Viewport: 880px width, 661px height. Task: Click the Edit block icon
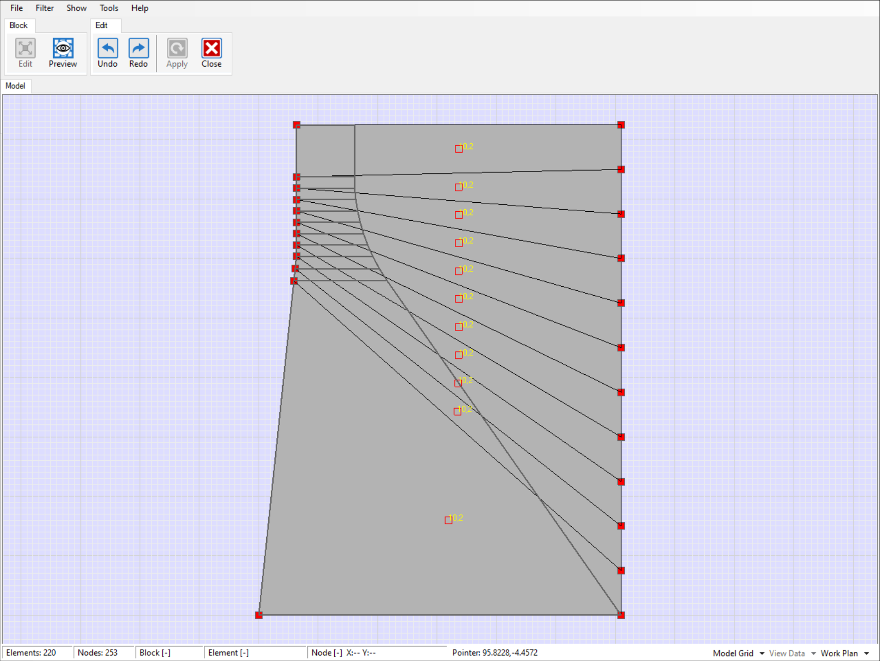(x=25, y=53)
